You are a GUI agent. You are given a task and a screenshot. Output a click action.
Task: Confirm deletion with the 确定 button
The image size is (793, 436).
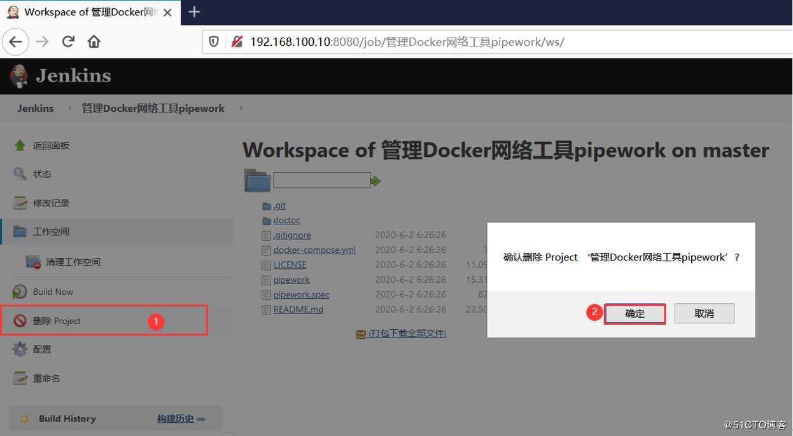pos(635,313)
